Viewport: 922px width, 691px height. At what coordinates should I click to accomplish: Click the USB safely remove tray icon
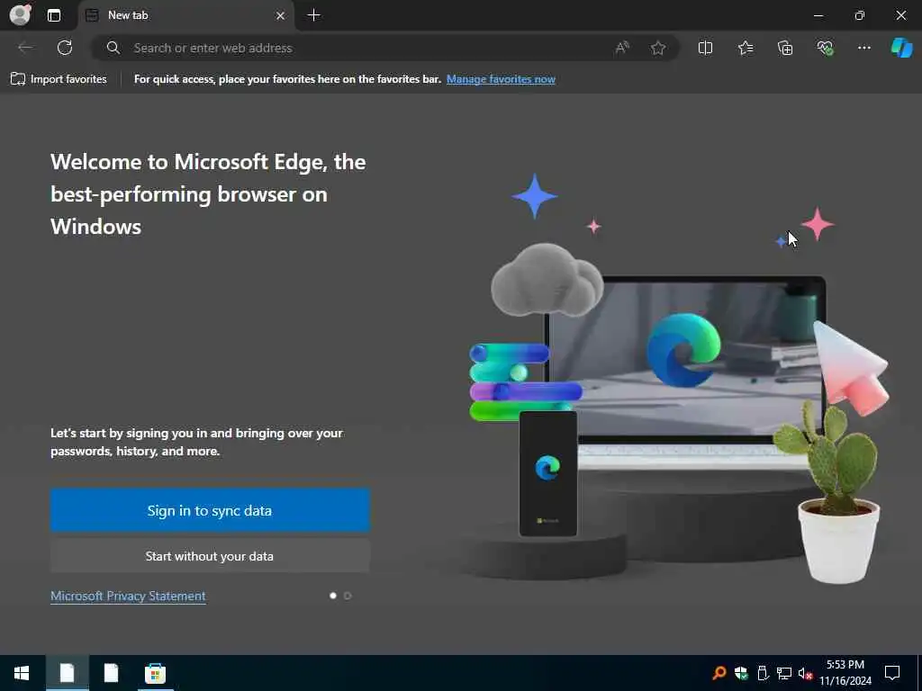(763, 673)
